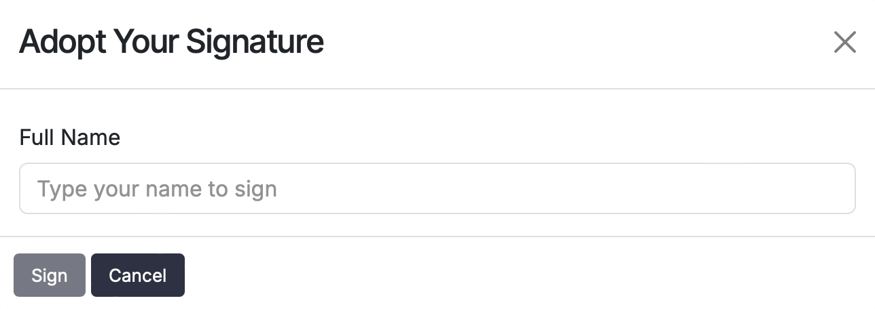Hit Cancel to discard the signature
The height and width of the screenshot is (309, 875).
point(137,275)
